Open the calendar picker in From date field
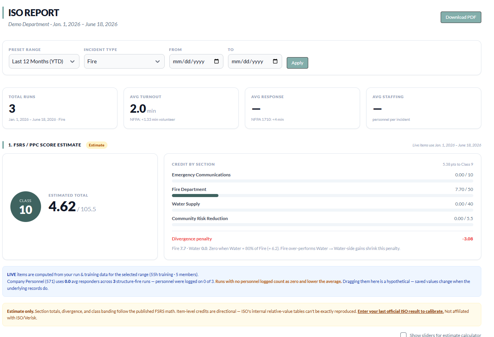494x337 pixels. [x=216, y=61]
